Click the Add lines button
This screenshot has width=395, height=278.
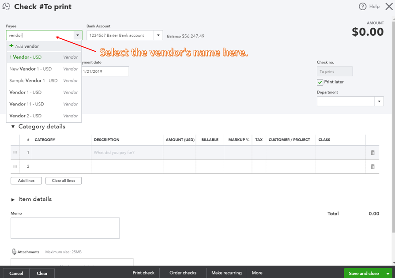click(x=26, y=180)
